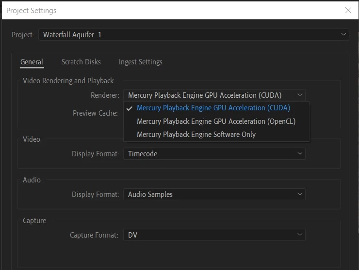Switch to the General tab

32,62
